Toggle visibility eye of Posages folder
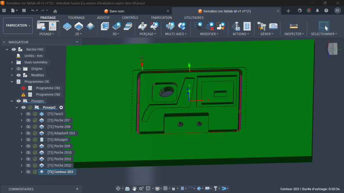 click(x=19, y=101)
